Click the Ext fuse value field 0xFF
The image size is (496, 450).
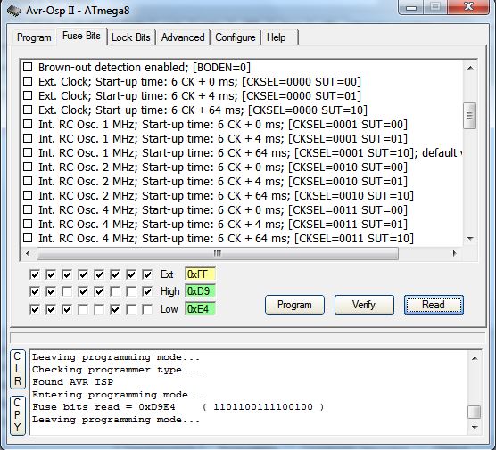(200, 274)
